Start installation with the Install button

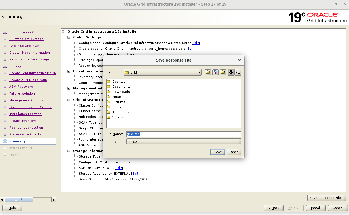316,208
